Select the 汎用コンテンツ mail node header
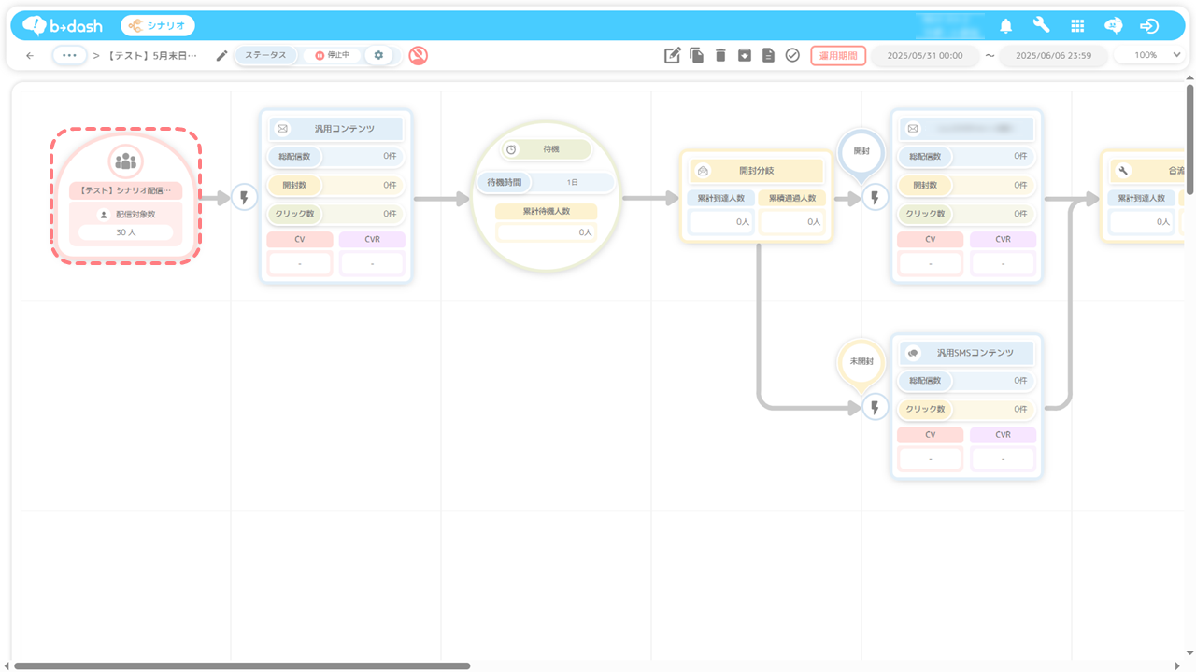 click(336, 129)
